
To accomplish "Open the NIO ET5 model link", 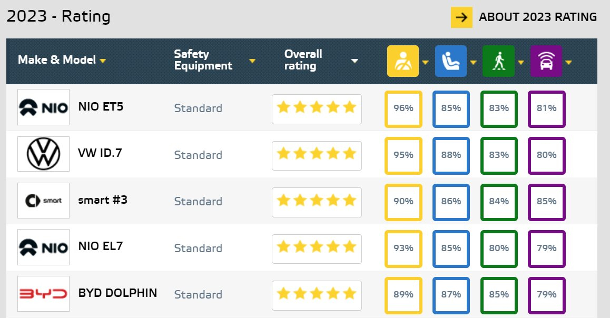I will pos(101,106).
